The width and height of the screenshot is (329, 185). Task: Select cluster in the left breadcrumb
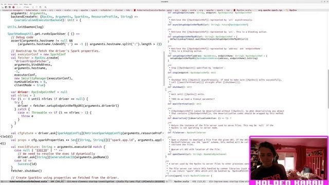tap(119, 10)
